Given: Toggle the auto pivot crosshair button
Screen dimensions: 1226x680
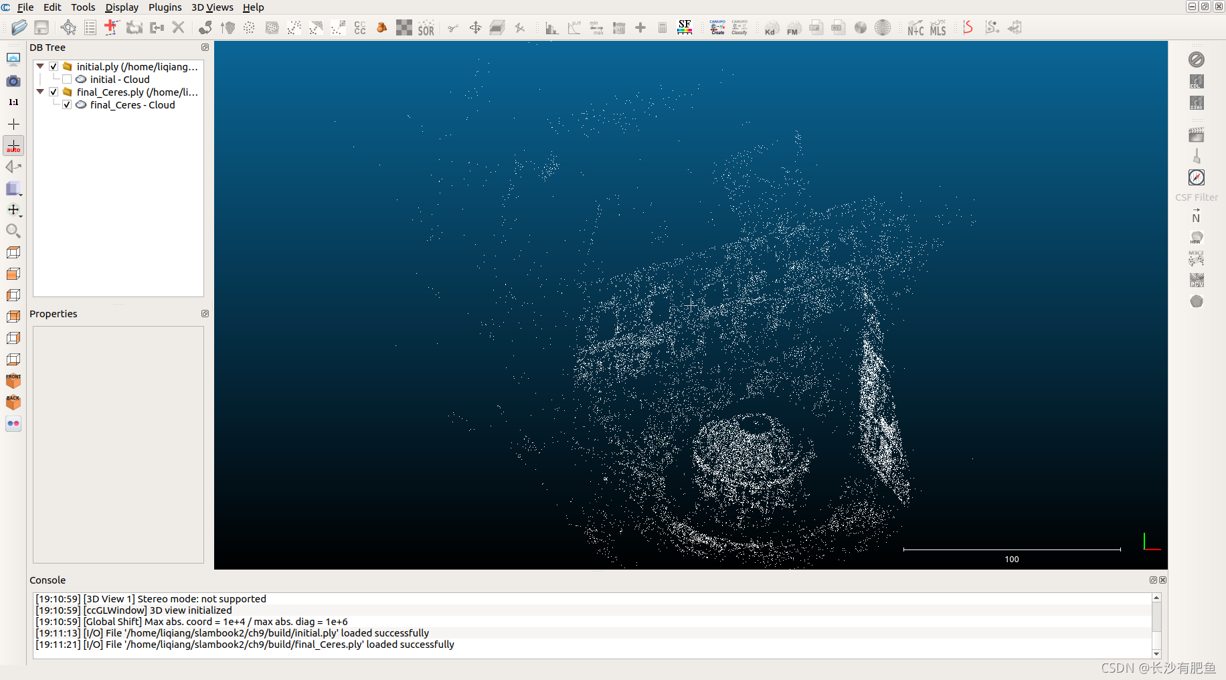Looking at the screenshot, I should tap(13, 146).
